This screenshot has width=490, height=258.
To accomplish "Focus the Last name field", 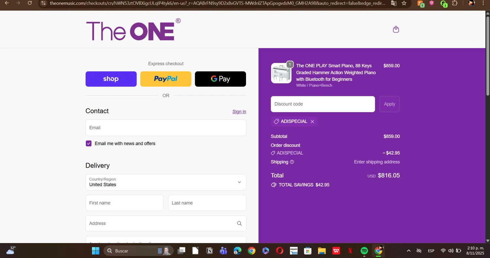I will tap(207, 203).
